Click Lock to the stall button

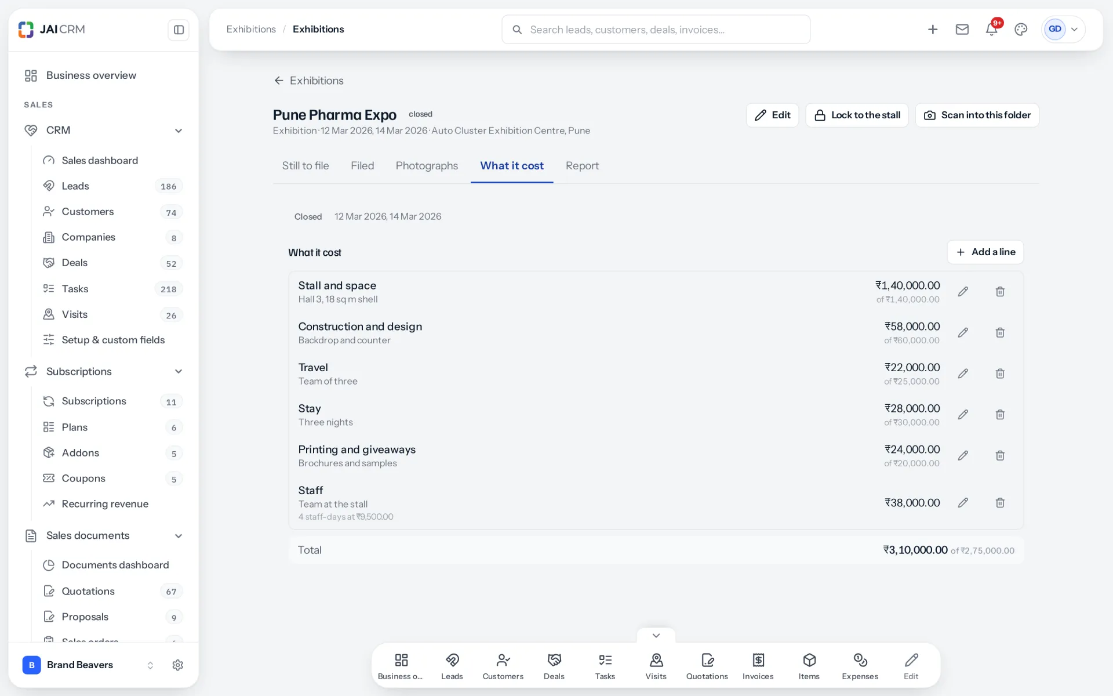tap(857, 115)
